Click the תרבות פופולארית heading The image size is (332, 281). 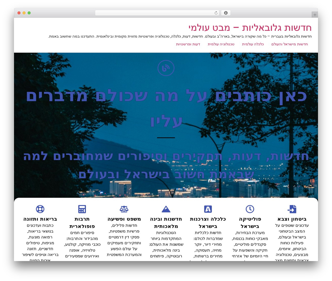click(82, 223)
